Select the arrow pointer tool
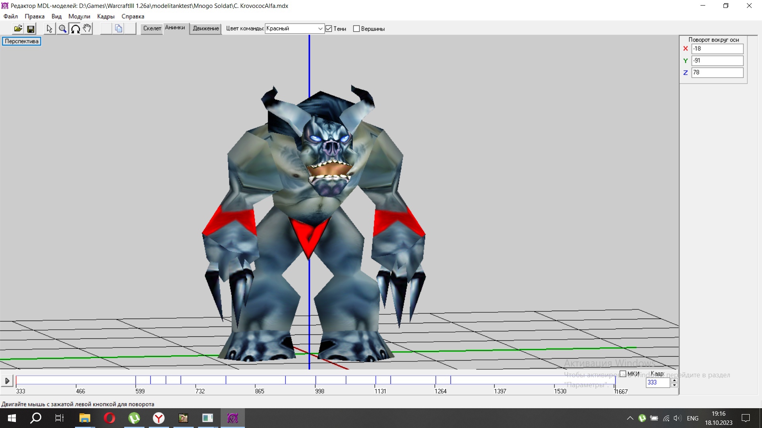762x428 pixels. (x=49, y=29)
